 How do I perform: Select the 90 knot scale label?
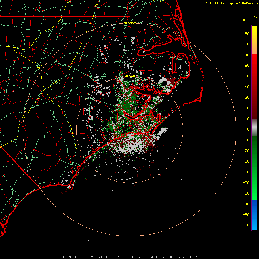(x=247, y=34)
